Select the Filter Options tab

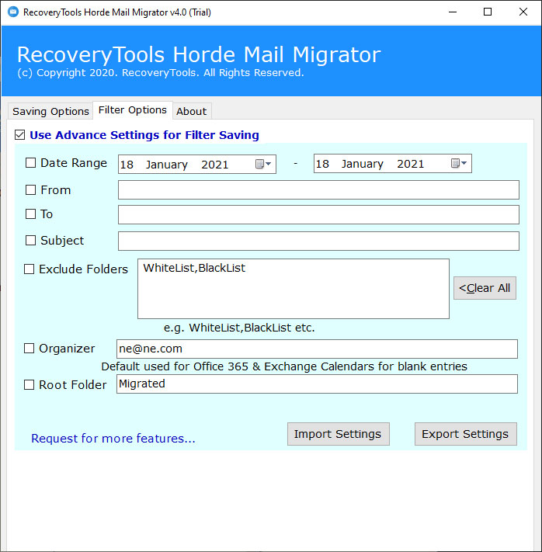[x=133, y=110]
